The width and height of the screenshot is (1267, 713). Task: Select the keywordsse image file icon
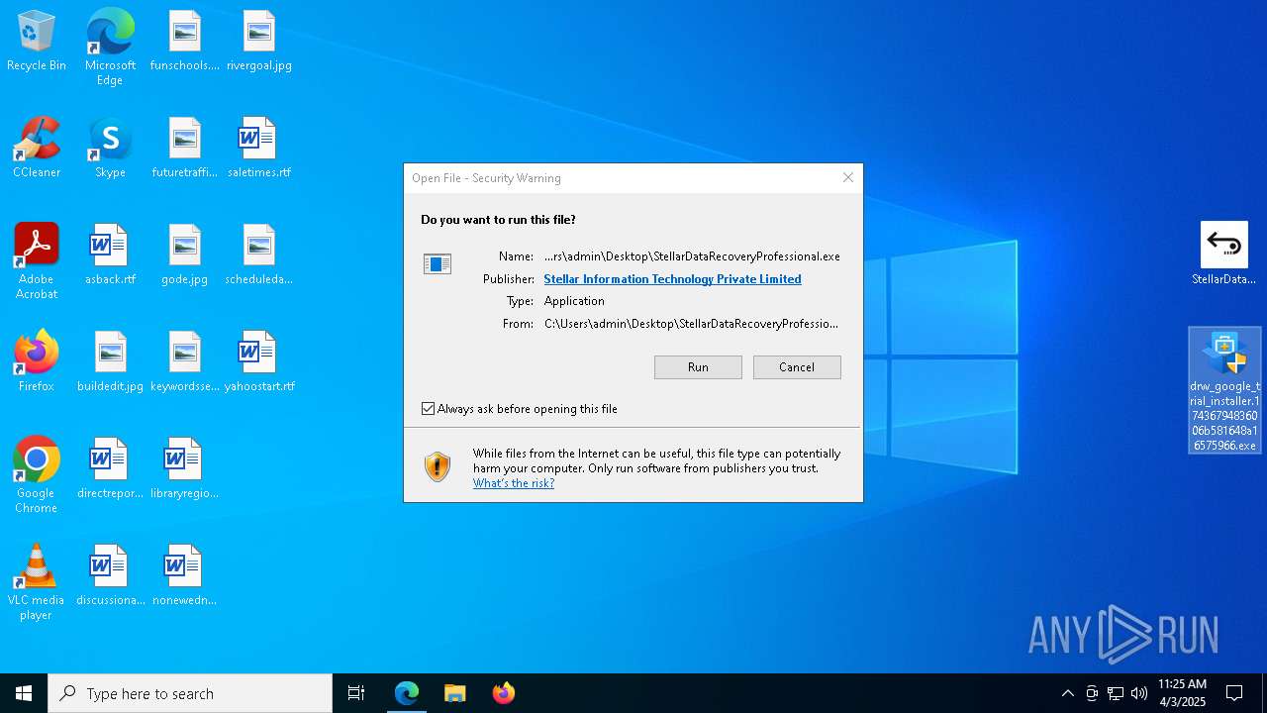[x=184, y=362]
